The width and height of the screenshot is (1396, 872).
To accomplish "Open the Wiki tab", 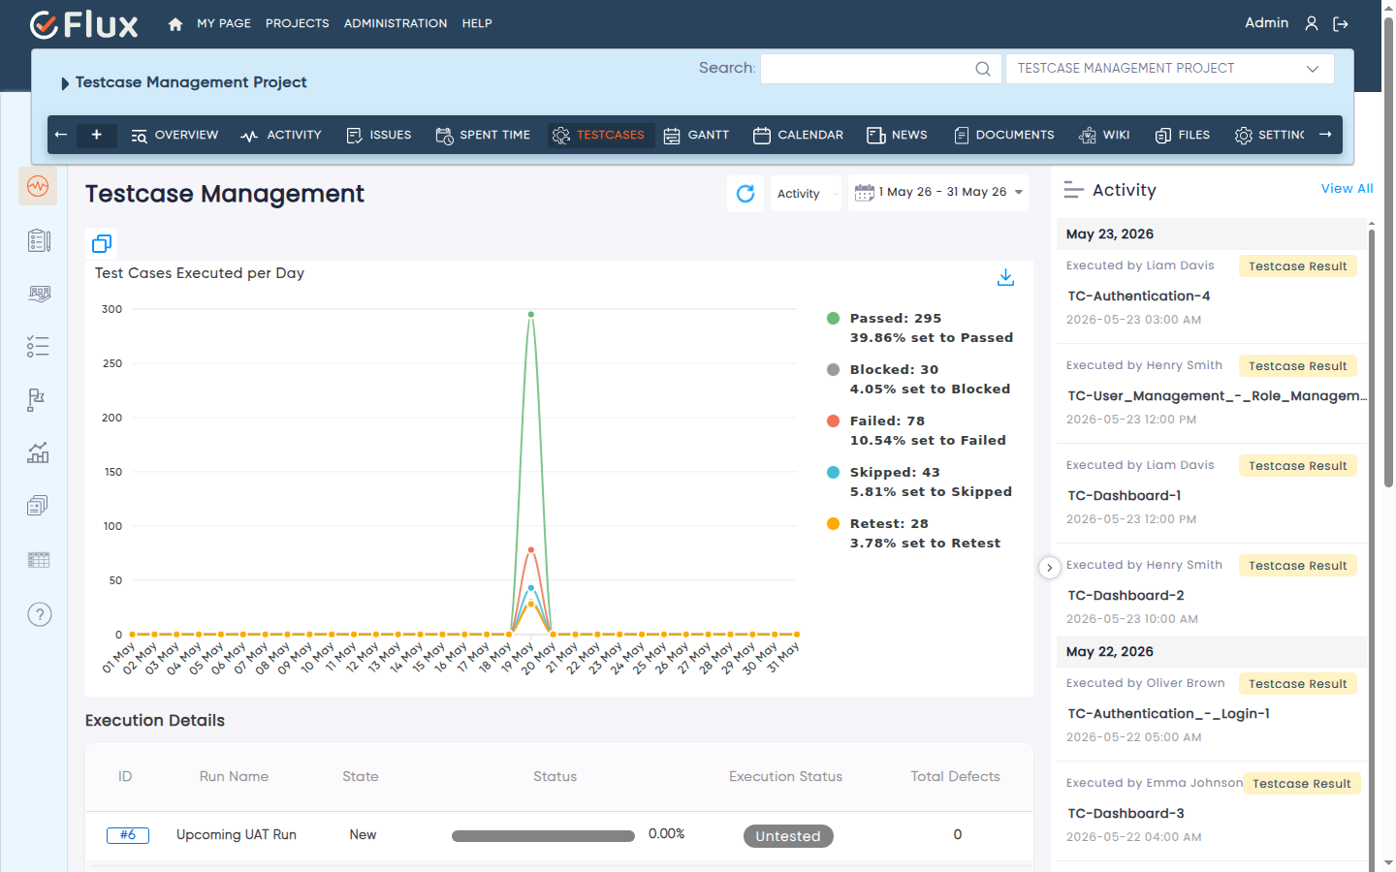I will pos(1104,136).
